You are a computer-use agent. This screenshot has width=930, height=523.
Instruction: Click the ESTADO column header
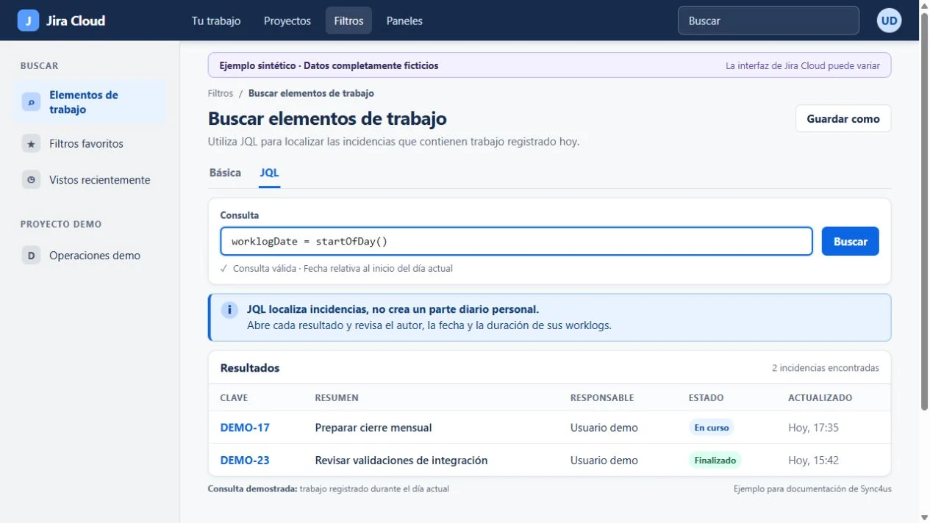706,397
